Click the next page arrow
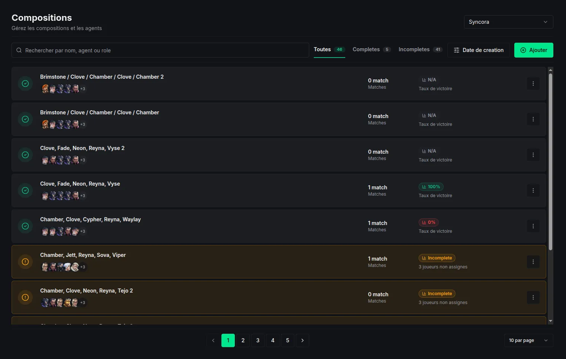566x359 pixels. [x=303, y=340]
